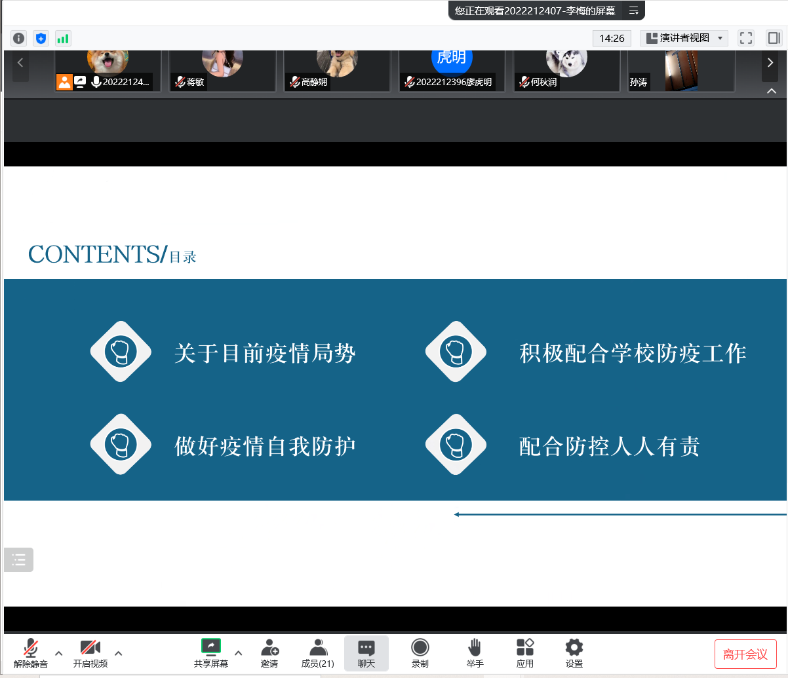The height and width of the screenshot is (678, 788).
Task: Expand video options arrow beside 开启视频
Action: pos(119,652)
